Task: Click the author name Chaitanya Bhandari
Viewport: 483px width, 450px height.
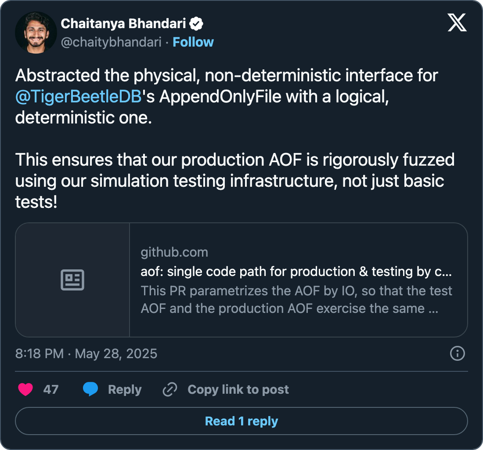Action: click(124, 24)
